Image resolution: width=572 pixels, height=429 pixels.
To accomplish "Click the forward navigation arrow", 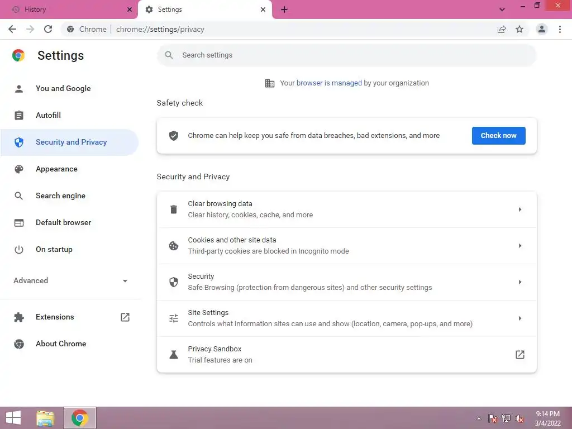I will [x=30, y=29].
